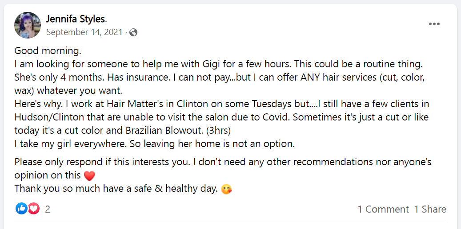View the 1 Comment on the post
Screen dimensions: 461x229
[x=383, y=209]
